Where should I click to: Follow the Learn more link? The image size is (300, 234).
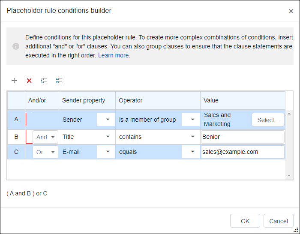(114, 55)
